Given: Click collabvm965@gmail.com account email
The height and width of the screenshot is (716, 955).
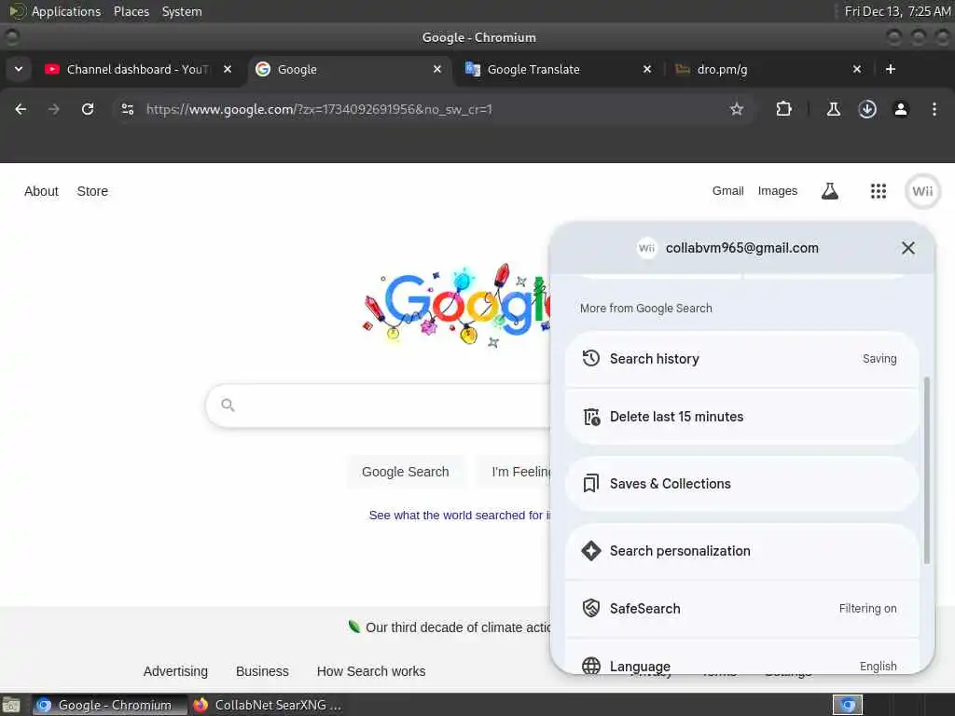Looking at the screenshot, I should point(741,248).
